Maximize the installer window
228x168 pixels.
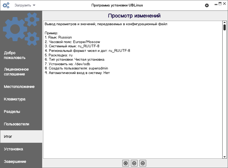(x=220, y=4)
